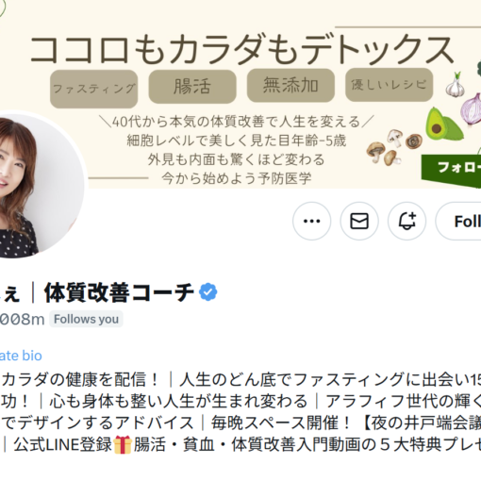Click the 無添加 tag in banner
Viewport: 481px width, 481px height.
click(x=290, y=85)
